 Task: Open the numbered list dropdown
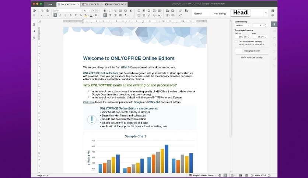click(111, 11)
